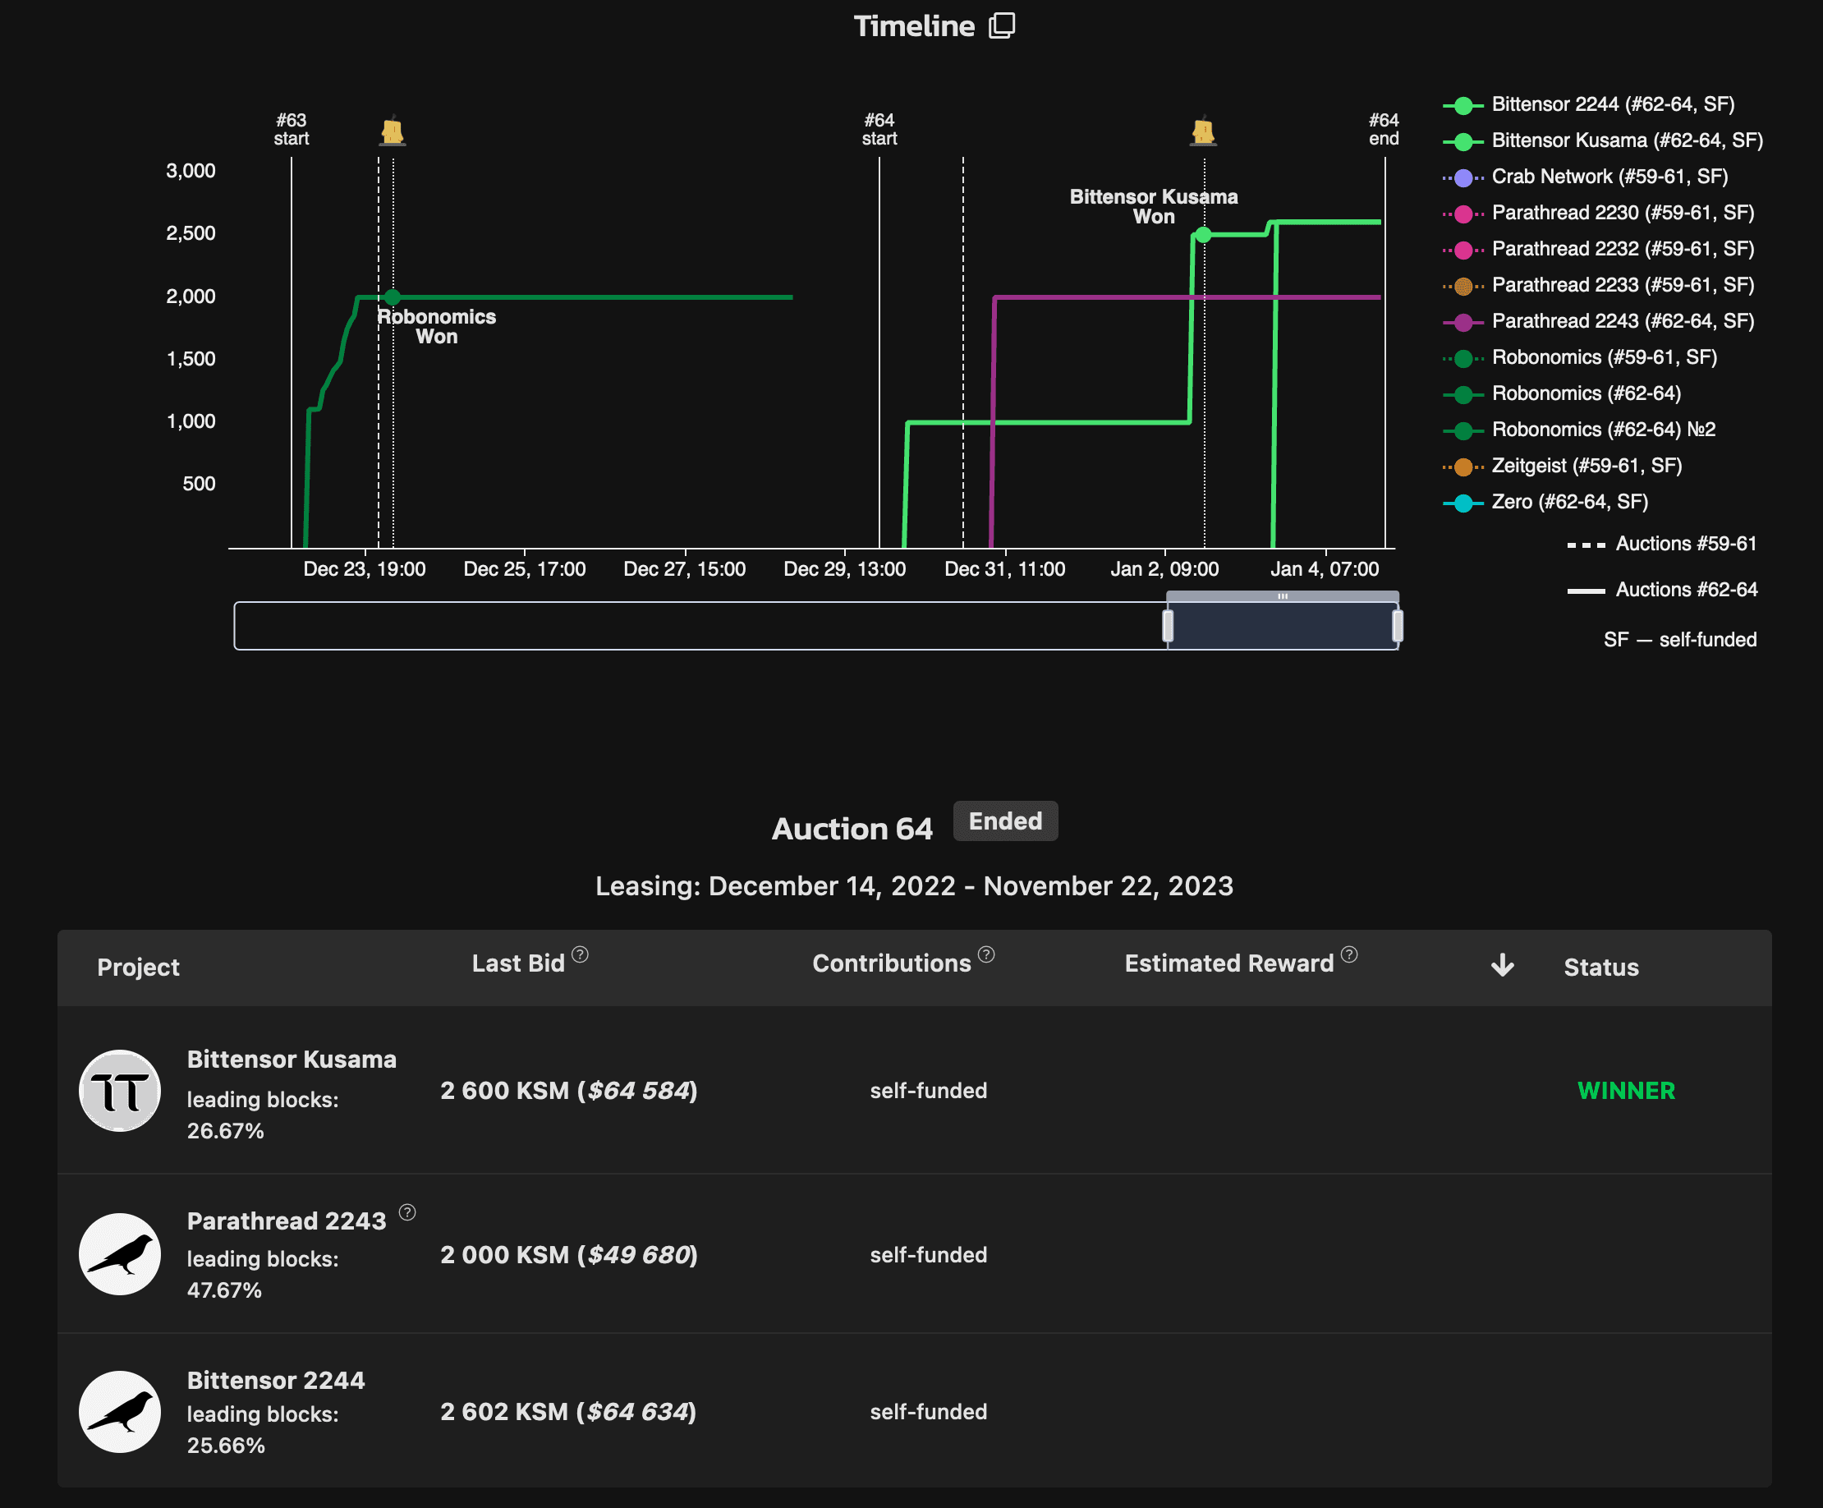Screen dimensions: 1823x1508
Task: Open the Bittensor Kusama project name
Action: click(x=292, y=1060)
